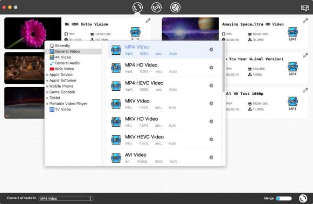Image resolution: width=313 pixels, height=204 pixels.
Task: Edit the 8k HDR Dolby Vision video
Action: tap(148, 21)
